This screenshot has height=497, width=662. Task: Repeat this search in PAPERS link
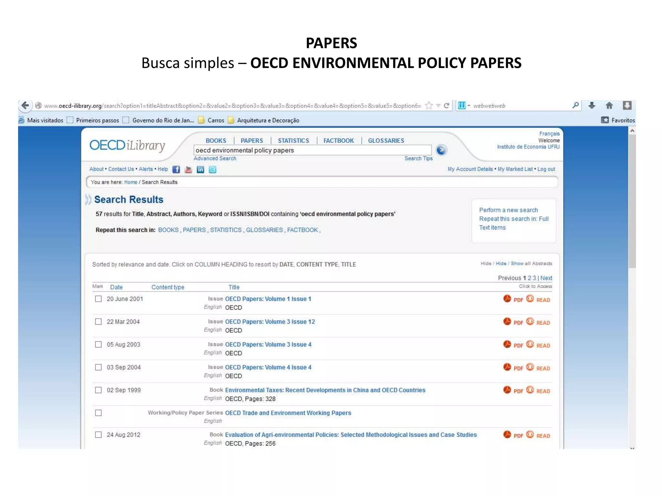tap(194, 230)
